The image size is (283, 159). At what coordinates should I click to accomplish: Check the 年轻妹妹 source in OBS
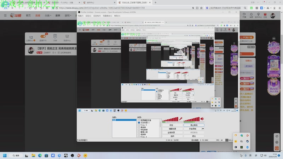tap(139, 130)
